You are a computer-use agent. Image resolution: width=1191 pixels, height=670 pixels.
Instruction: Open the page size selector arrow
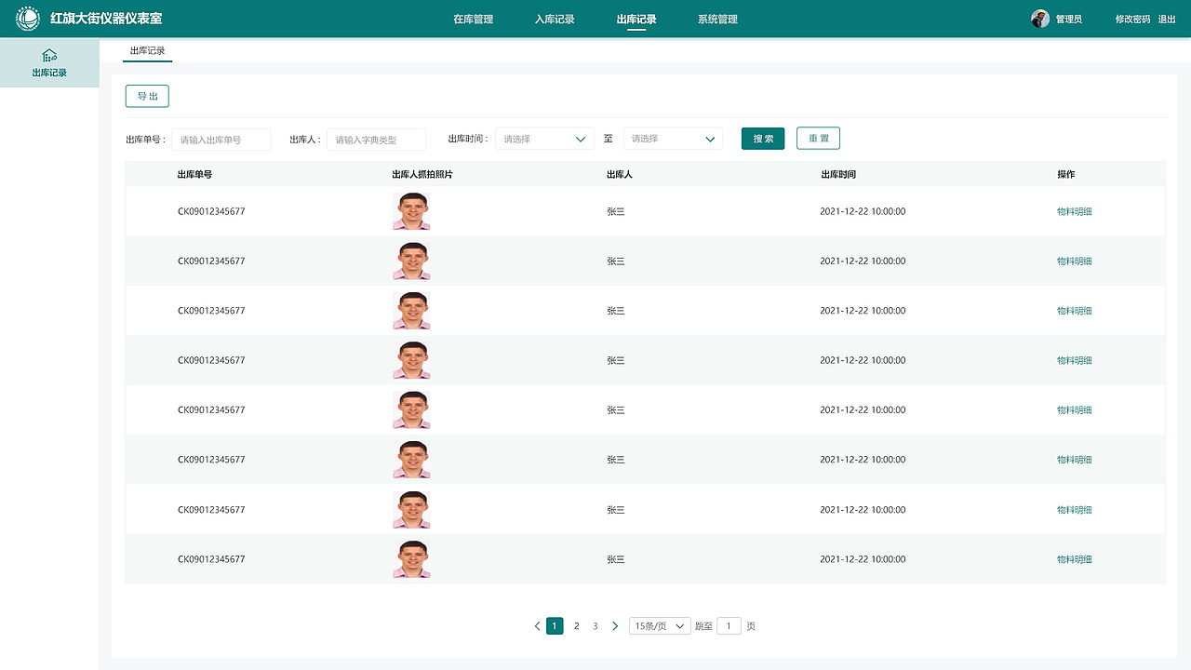(679, 625)
